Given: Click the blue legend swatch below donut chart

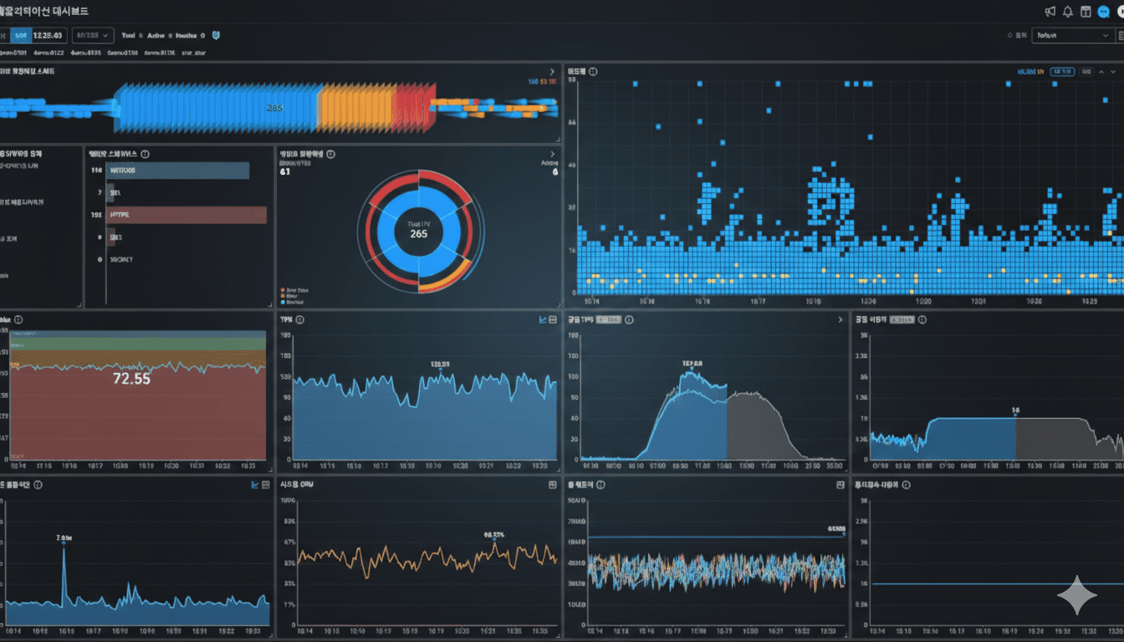Looking at the screenshot, I should [283, 302].
